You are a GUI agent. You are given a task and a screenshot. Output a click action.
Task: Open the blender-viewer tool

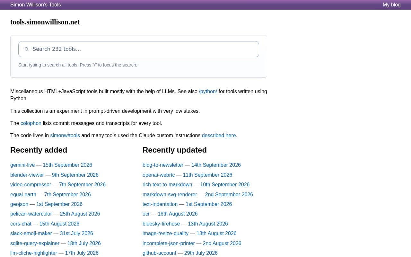coord(27,175)
